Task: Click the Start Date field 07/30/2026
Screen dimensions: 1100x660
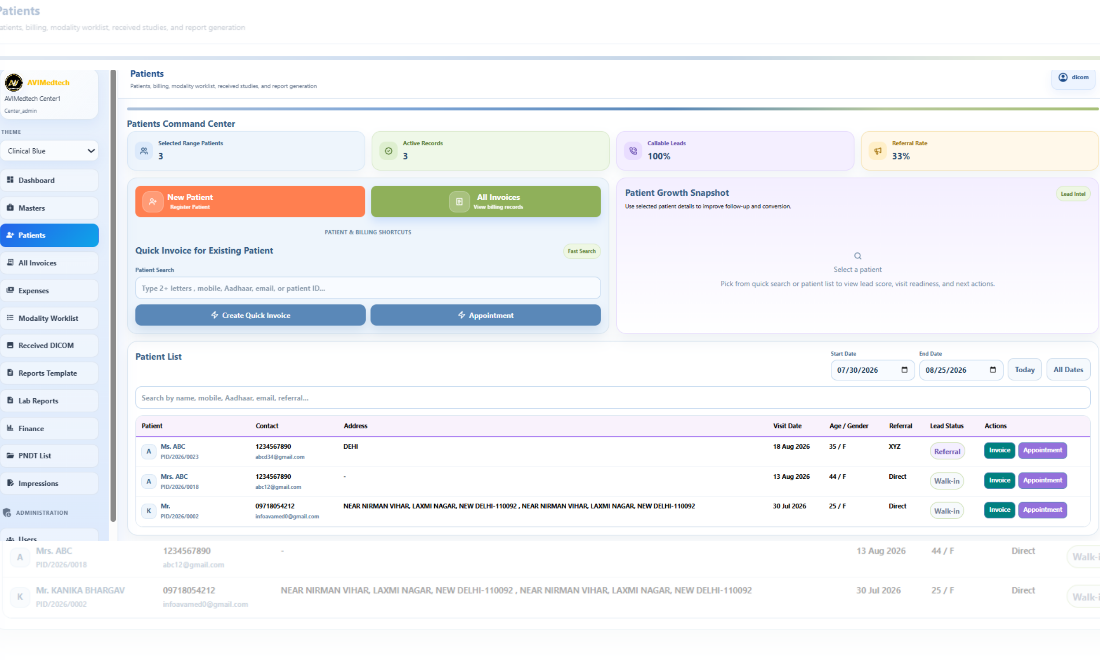Action: (x=873, y=370)
